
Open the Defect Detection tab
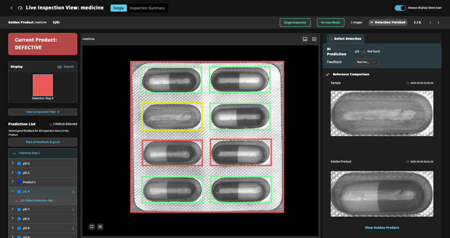click(x=346, y=39)
